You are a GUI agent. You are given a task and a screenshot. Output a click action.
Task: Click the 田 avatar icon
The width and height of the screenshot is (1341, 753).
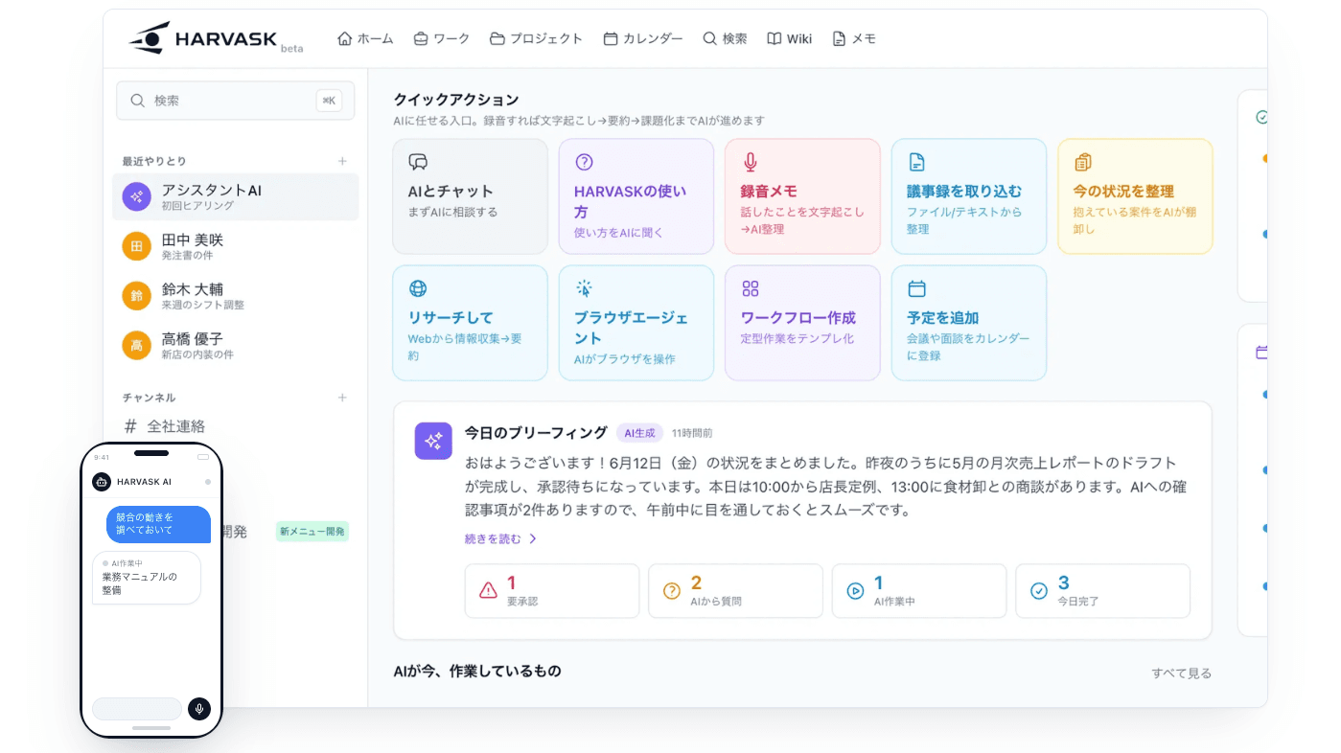click(x=137, y=246)
